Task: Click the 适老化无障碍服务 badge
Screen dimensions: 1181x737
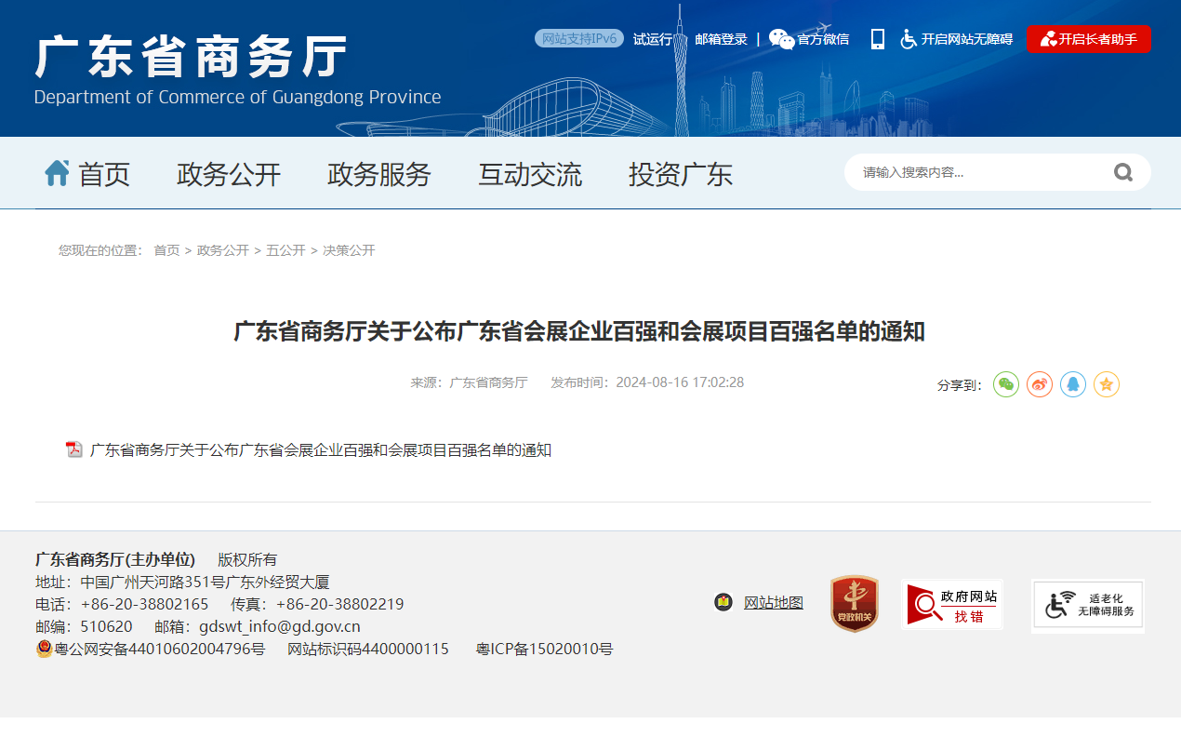Action: click(1088, 605)
